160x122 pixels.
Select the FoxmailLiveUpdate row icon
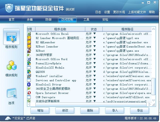(x=29, y=63)
